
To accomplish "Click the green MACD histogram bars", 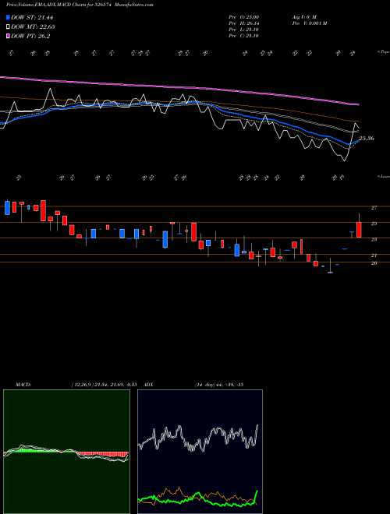I will coord(31,450).
